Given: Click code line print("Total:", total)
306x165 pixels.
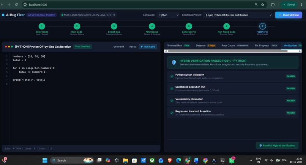Looking at the screenshot, I should [x=29, y=80].
